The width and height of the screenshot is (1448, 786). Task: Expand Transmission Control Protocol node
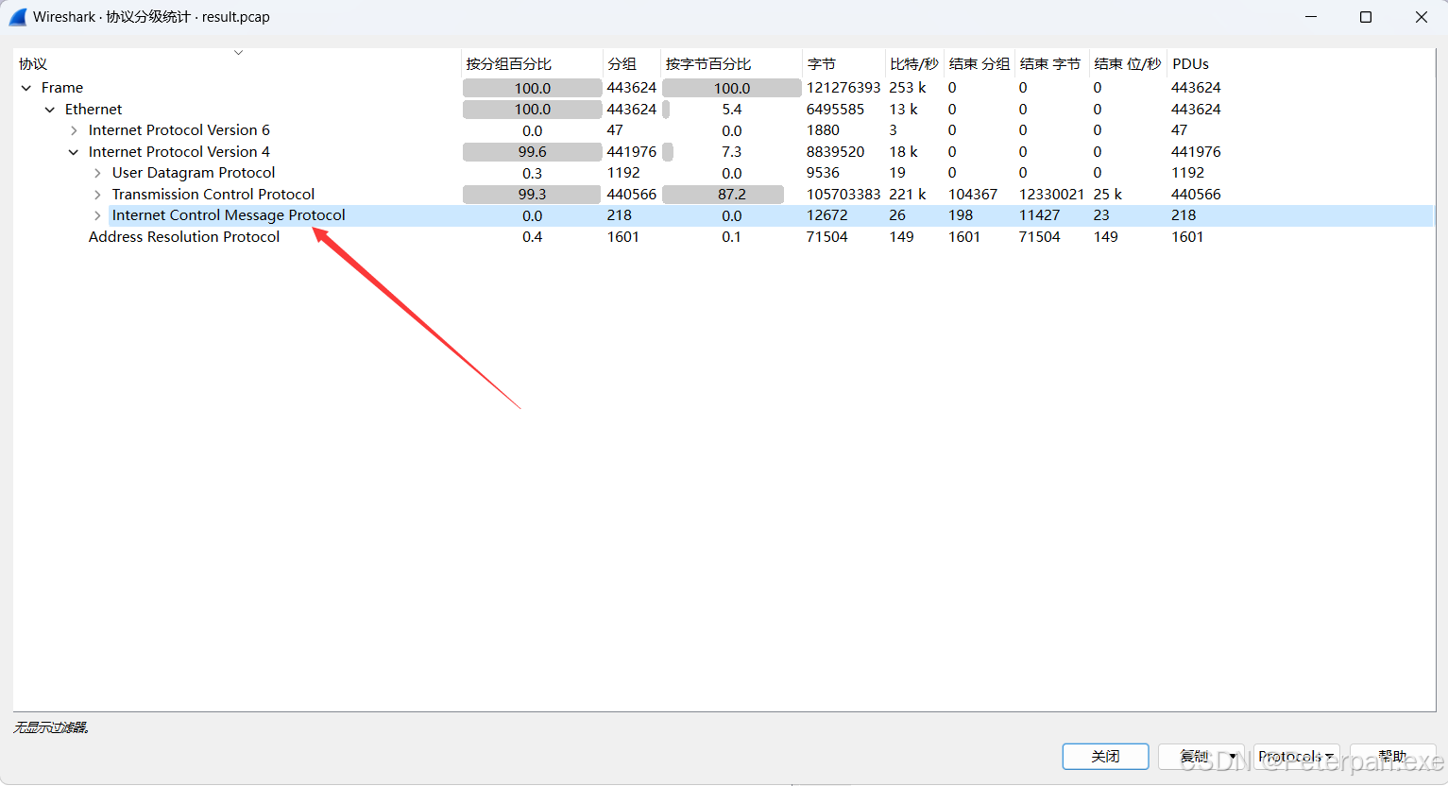tap(97, 195)
